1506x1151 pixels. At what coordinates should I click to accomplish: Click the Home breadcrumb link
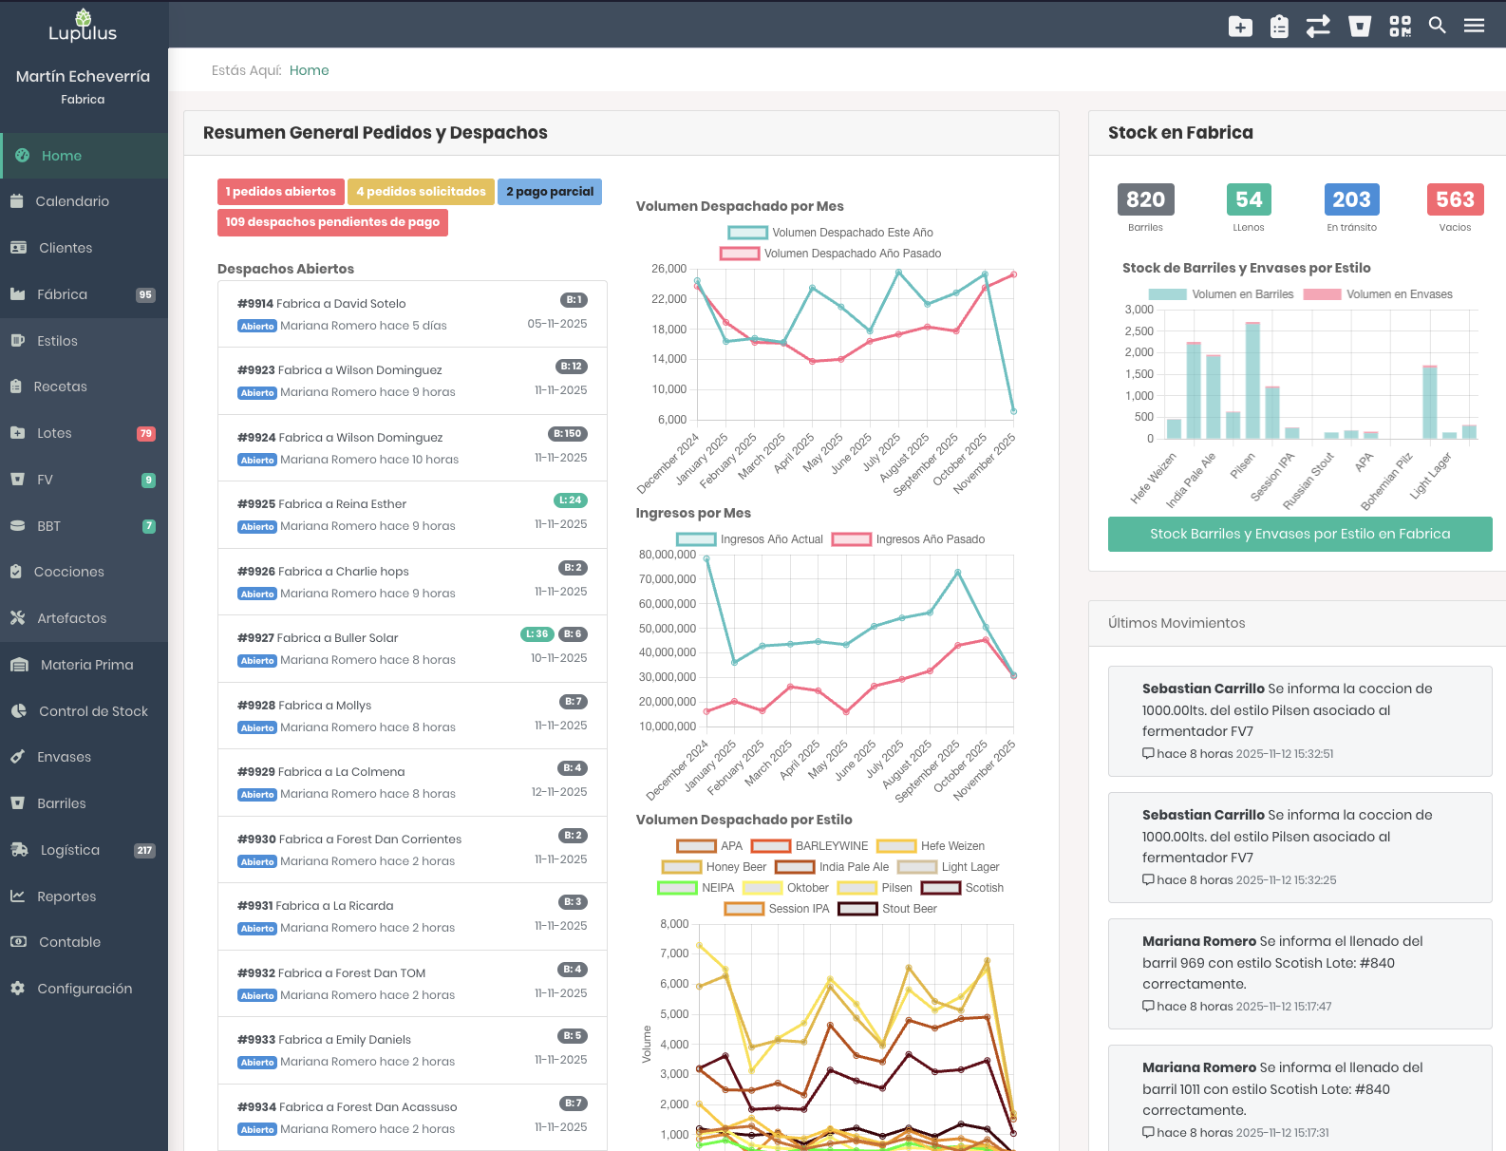310,70
